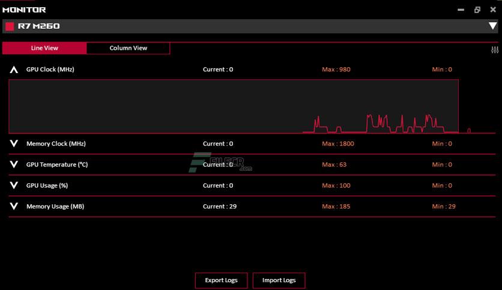The width and height of the screenshot is (502, 290).
Task: Click the Max : 980 value
Action: [336, 70]
